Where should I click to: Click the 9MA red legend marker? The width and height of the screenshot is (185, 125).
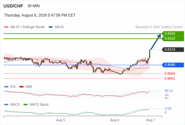pos(21,87)
